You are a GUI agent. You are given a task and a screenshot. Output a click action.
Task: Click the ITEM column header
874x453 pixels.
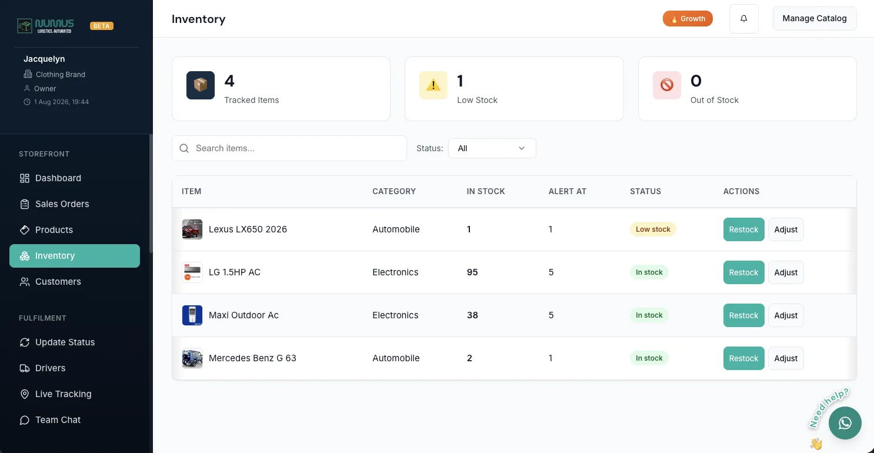192,191
